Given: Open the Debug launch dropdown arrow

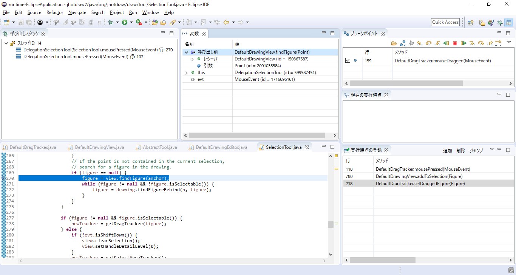Looking at the screenshot, I should click(117, 22).
